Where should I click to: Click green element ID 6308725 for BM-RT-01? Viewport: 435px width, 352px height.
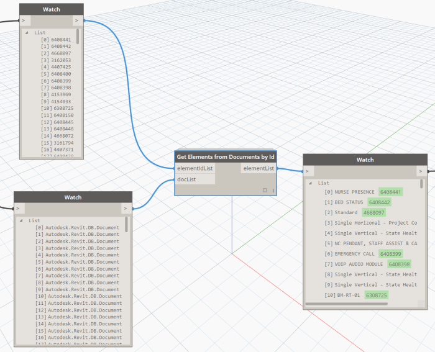click(x=376, y=295)
